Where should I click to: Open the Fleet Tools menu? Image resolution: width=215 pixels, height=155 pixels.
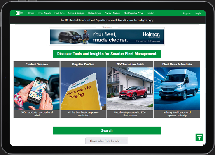[x=59, y=13]
